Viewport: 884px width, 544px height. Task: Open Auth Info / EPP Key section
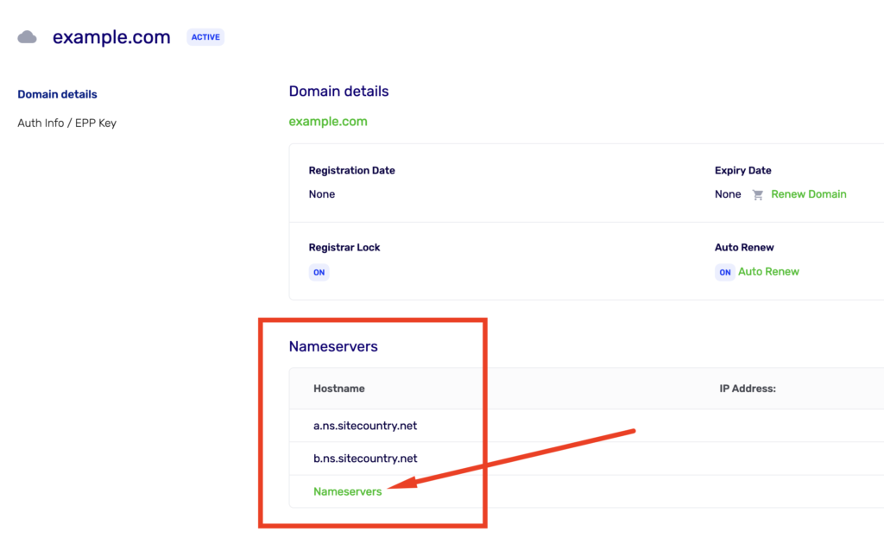click(66, 123)
